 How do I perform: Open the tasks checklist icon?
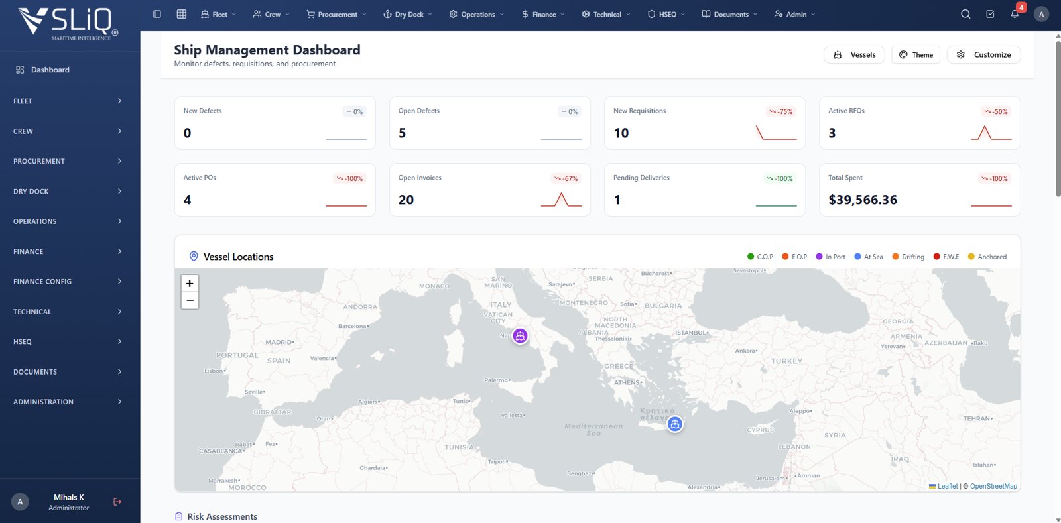tap(990, 14)
